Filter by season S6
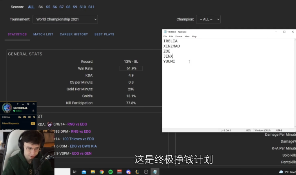The width and height of the screenshot is (296, 175). 55,7
